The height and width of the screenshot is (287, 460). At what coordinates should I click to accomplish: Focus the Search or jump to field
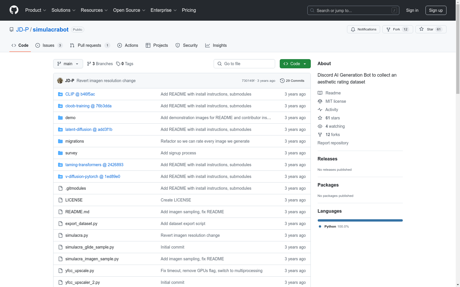click(353, 10)
